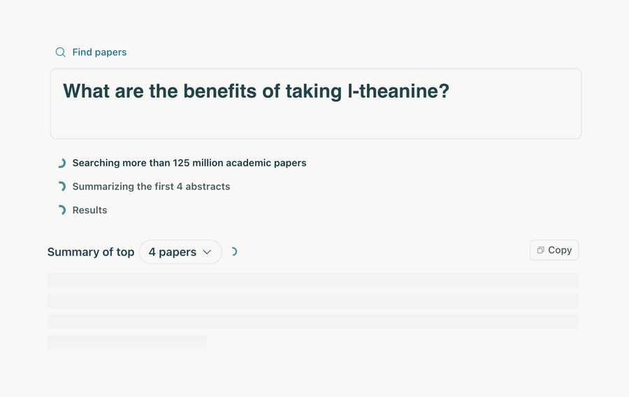
Task: Select the Summarizing the first 4 abstracts step
Action: [x=151, y=187]
